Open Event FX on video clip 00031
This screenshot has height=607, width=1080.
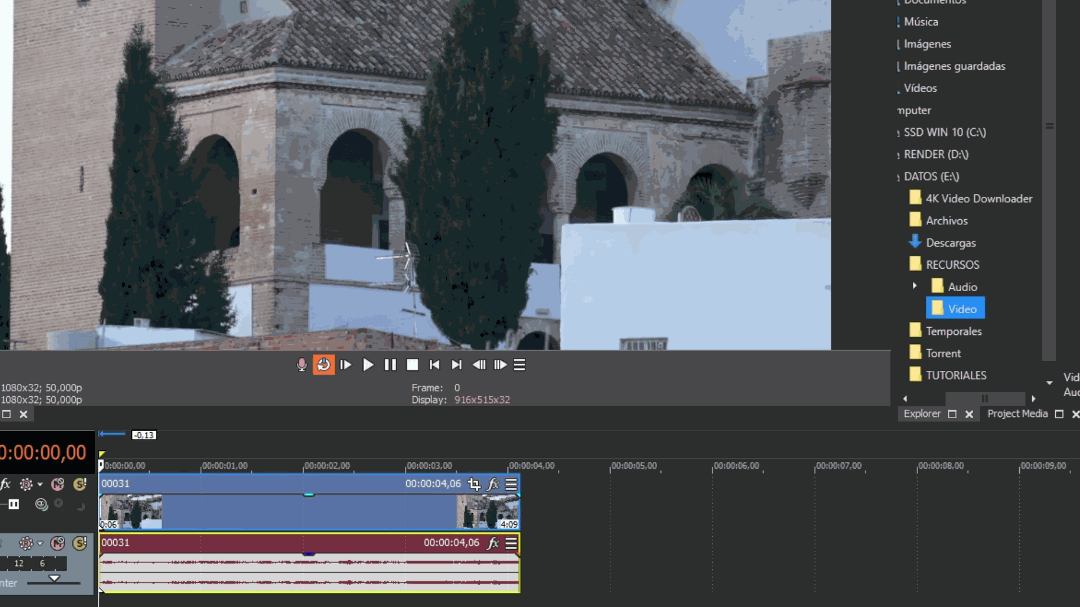(493, 484)
